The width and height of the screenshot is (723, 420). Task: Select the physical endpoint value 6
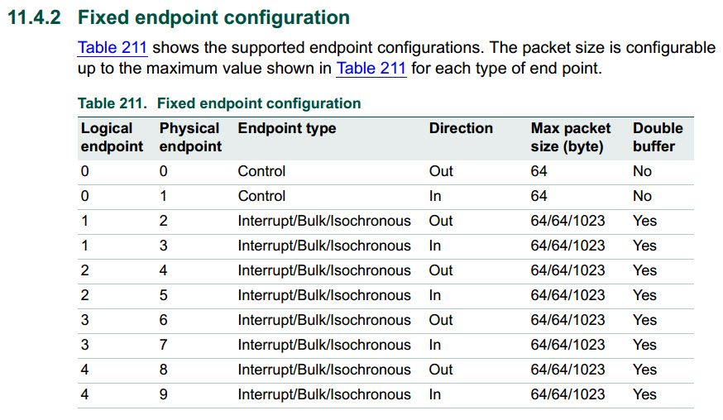pyautogui.click(x=163, y=320)
